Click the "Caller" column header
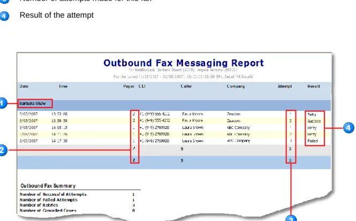This screenshot has width=356, height=221. (186, 86)
